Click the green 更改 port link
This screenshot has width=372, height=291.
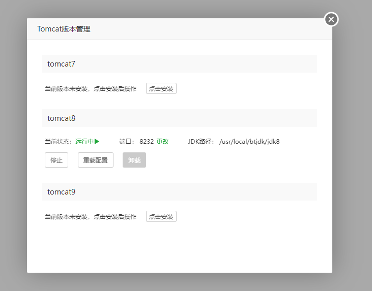tap(162, 142)
